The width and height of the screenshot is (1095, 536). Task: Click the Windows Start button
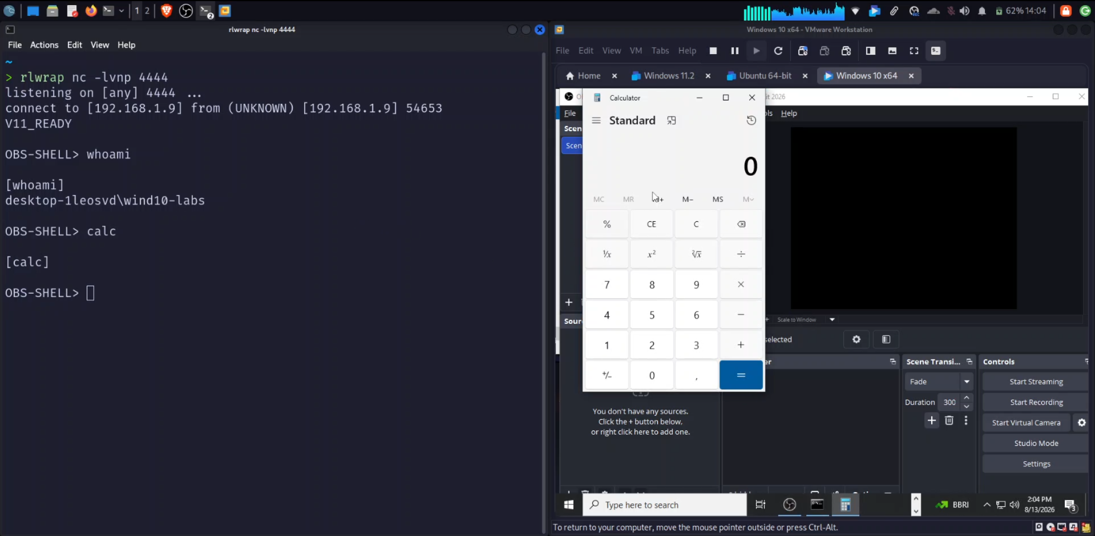click(569, 505)
